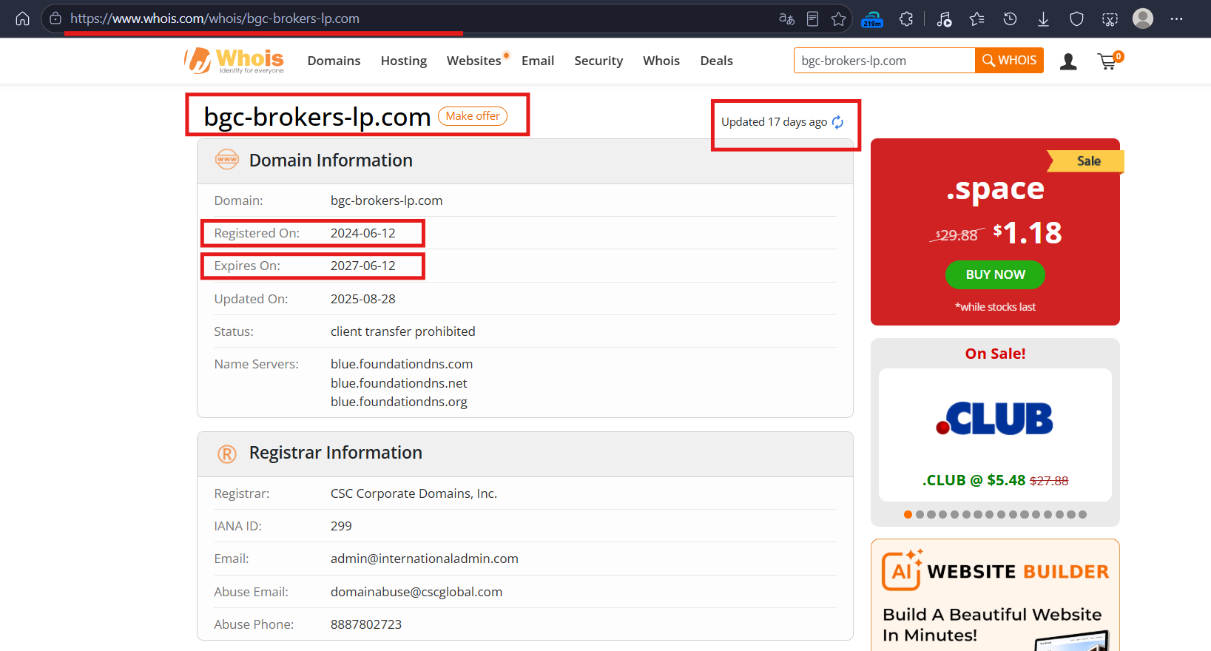Open the shopping cart icon
The image size is (1211, 651).
[1109, 61]
